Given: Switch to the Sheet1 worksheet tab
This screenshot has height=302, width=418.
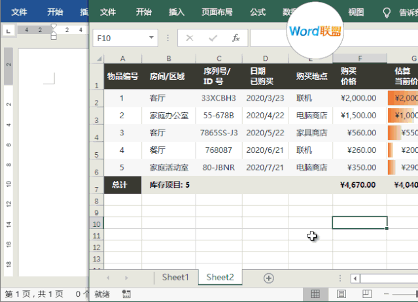Looking at the screenshot, I should [175, 278].
